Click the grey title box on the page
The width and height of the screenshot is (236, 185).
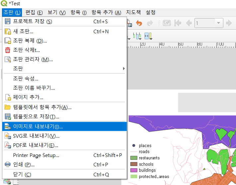tap(207, 102)
